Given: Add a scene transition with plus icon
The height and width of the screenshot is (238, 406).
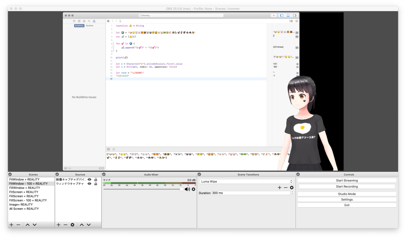Looking at the screenshot, I should tap(279, 188).
